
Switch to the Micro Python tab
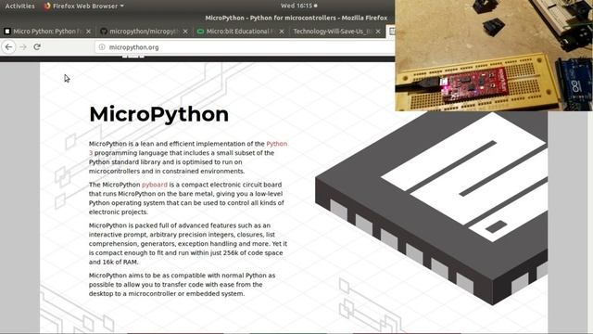coord(47,32)
